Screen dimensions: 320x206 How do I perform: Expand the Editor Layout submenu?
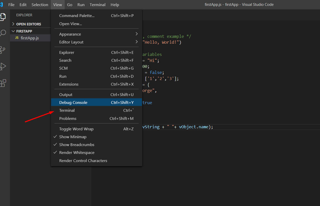96,42
